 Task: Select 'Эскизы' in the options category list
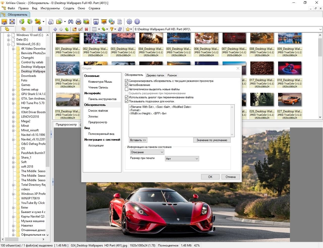click(x=93, y=116)
